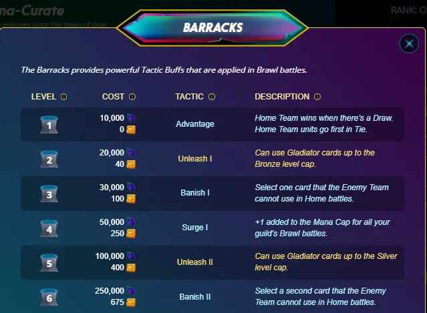This screenshot has width=427, height=313.
Task: Click the level 5 building icon
Action: point(48,262)
